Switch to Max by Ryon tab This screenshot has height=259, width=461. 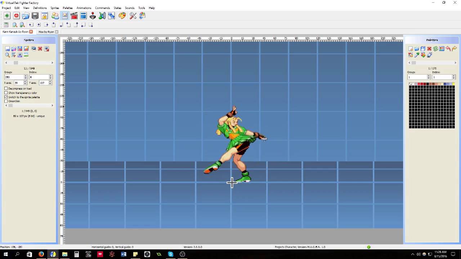pyautogui.click(x=46, y=32)
